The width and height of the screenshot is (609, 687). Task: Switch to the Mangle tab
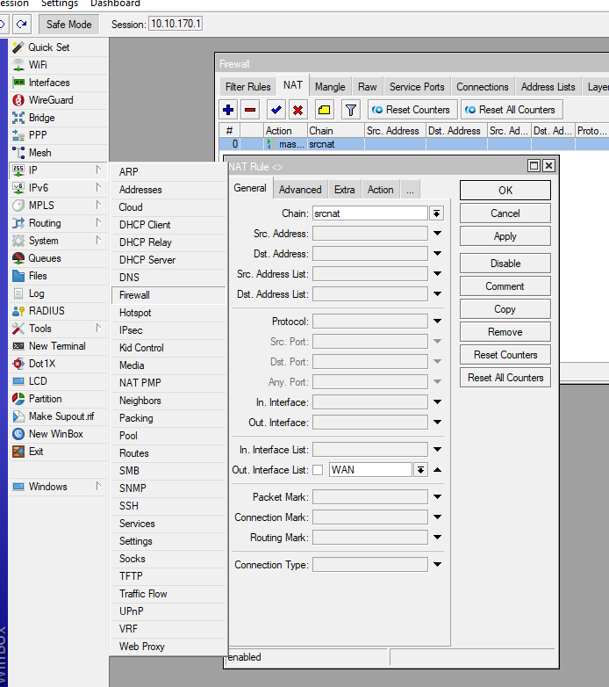pos(330,87)
